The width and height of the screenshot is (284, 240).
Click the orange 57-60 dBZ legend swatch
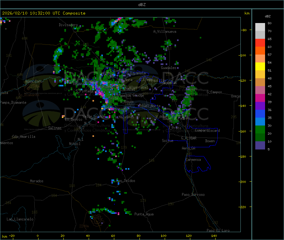[260, 51]
